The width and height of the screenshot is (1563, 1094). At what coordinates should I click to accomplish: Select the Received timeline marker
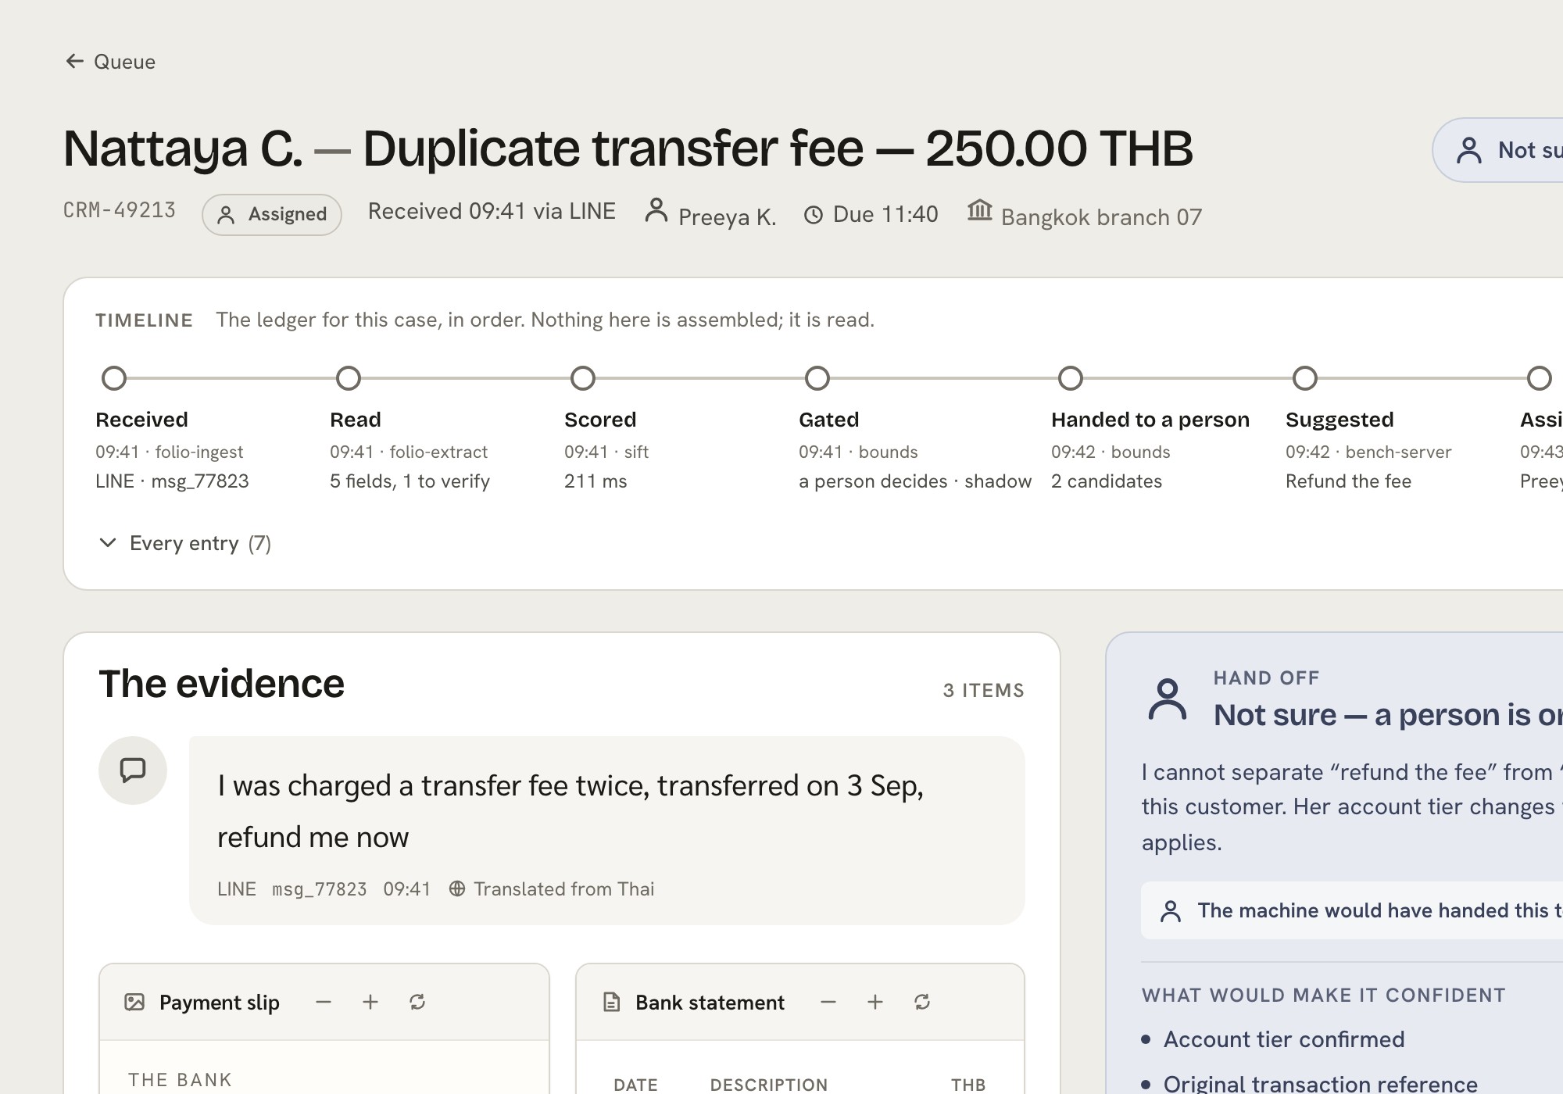(114, 378)
